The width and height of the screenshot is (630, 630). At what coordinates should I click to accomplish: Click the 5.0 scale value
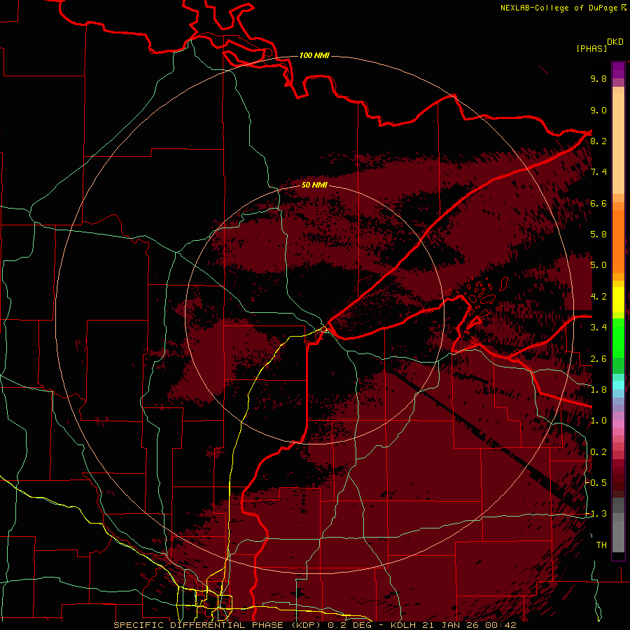pos(598,265)
